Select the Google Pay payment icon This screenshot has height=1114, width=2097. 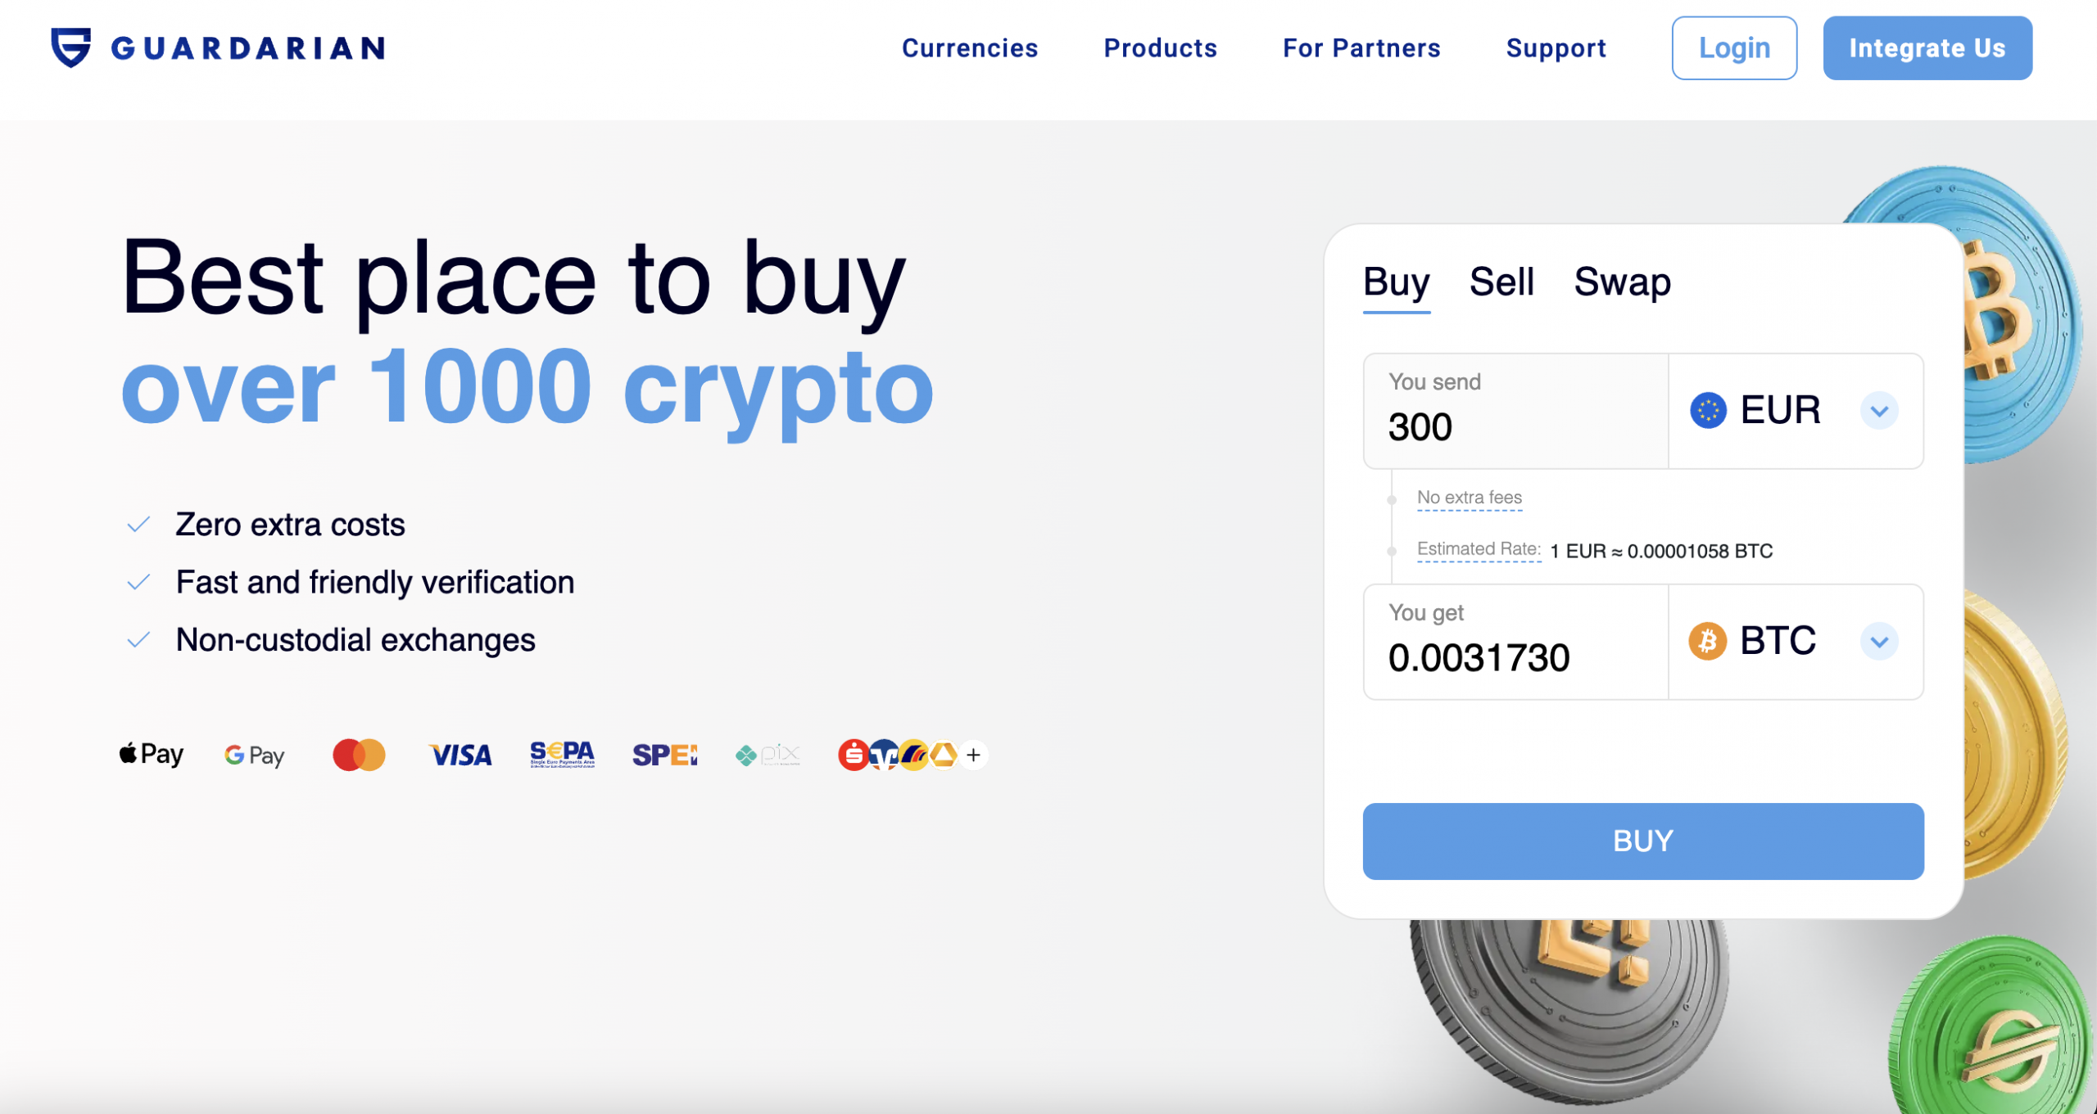[x=253, y=754]
